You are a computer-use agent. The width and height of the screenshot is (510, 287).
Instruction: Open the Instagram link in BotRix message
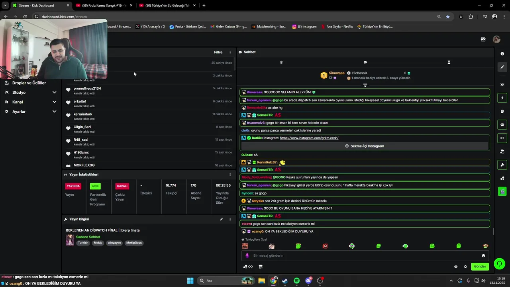point(309,138)
